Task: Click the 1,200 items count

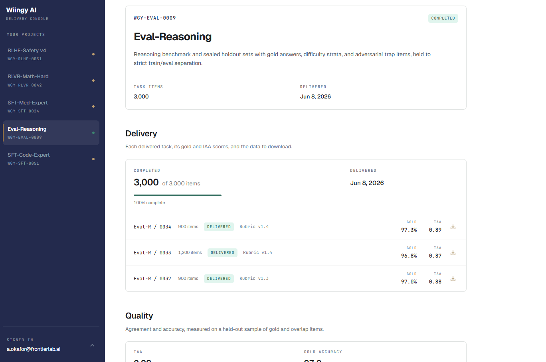Action: pos(190,253)
